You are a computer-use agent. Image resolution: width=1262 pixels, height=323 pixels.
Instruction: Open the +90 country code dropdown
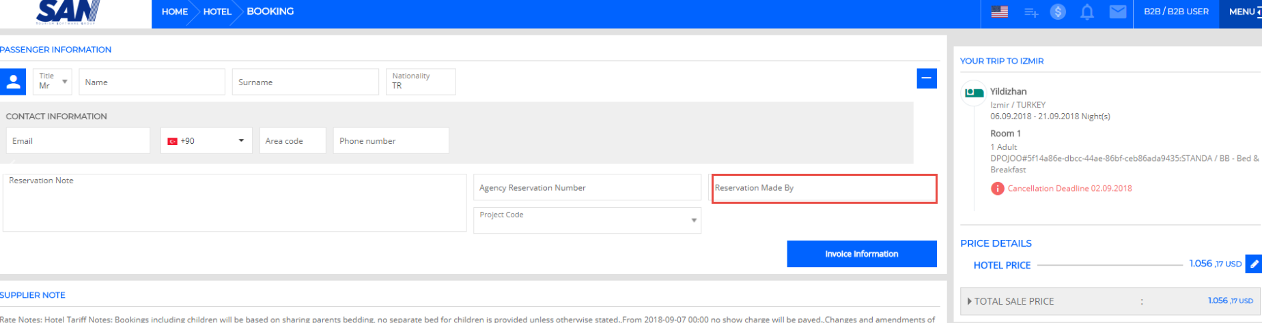point(206,141)
